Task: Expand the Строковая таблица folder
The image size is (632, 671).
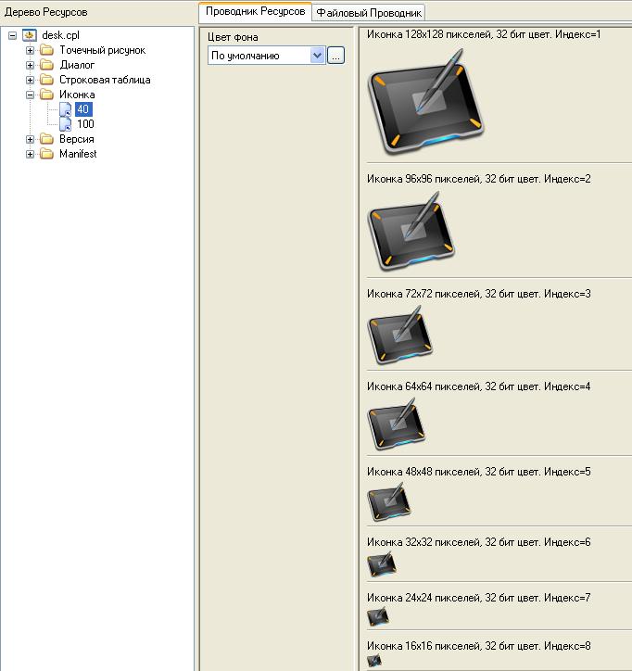Action: coord(30,80)
